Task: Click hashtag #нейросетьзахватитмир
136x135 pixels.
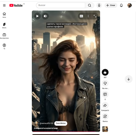Action: pyautogui.click(x=46, y=128)
